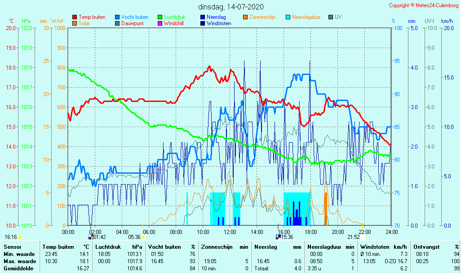This screenshot has height=273, width=461.
Task: Click the moon icon beside 15:36
Action: [278, 237]
